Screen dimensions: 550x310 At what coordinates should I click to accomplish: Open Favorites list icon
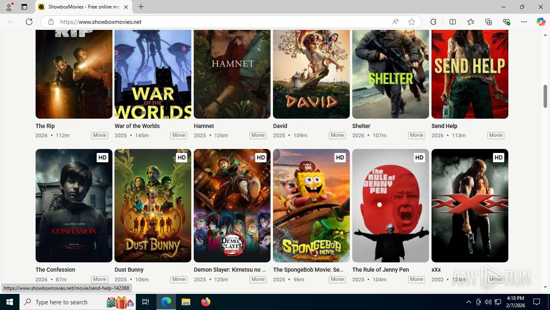(x=471, y=22)
